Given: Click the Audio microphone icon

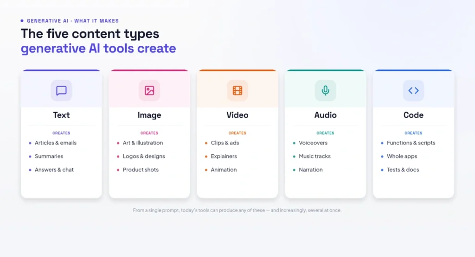Looking at the screenshot, I should pyautogui.click(x=325, y=90).
